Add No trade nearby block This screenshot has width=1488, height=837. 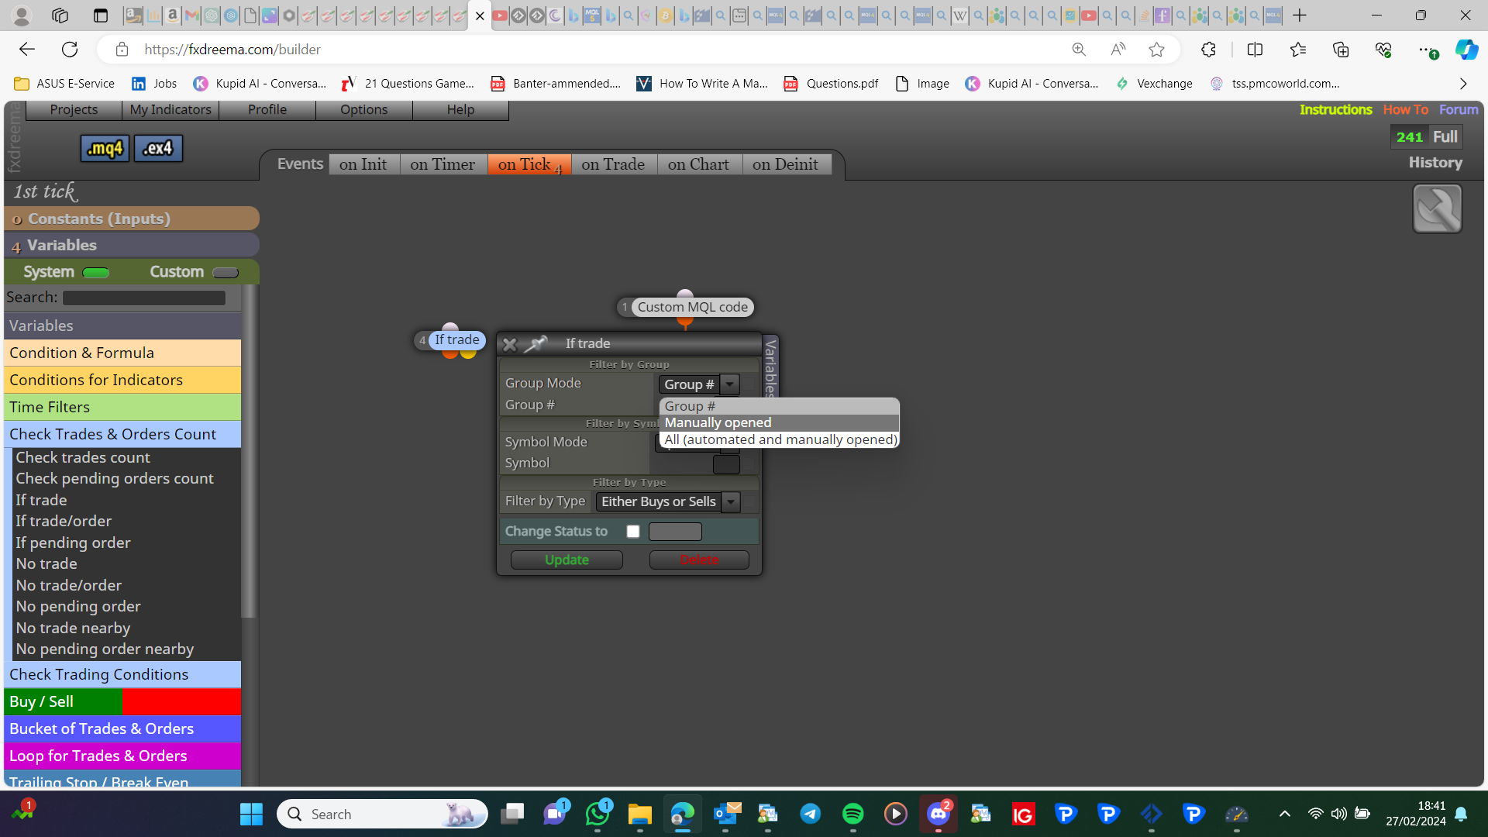click(x=73, y=628)
